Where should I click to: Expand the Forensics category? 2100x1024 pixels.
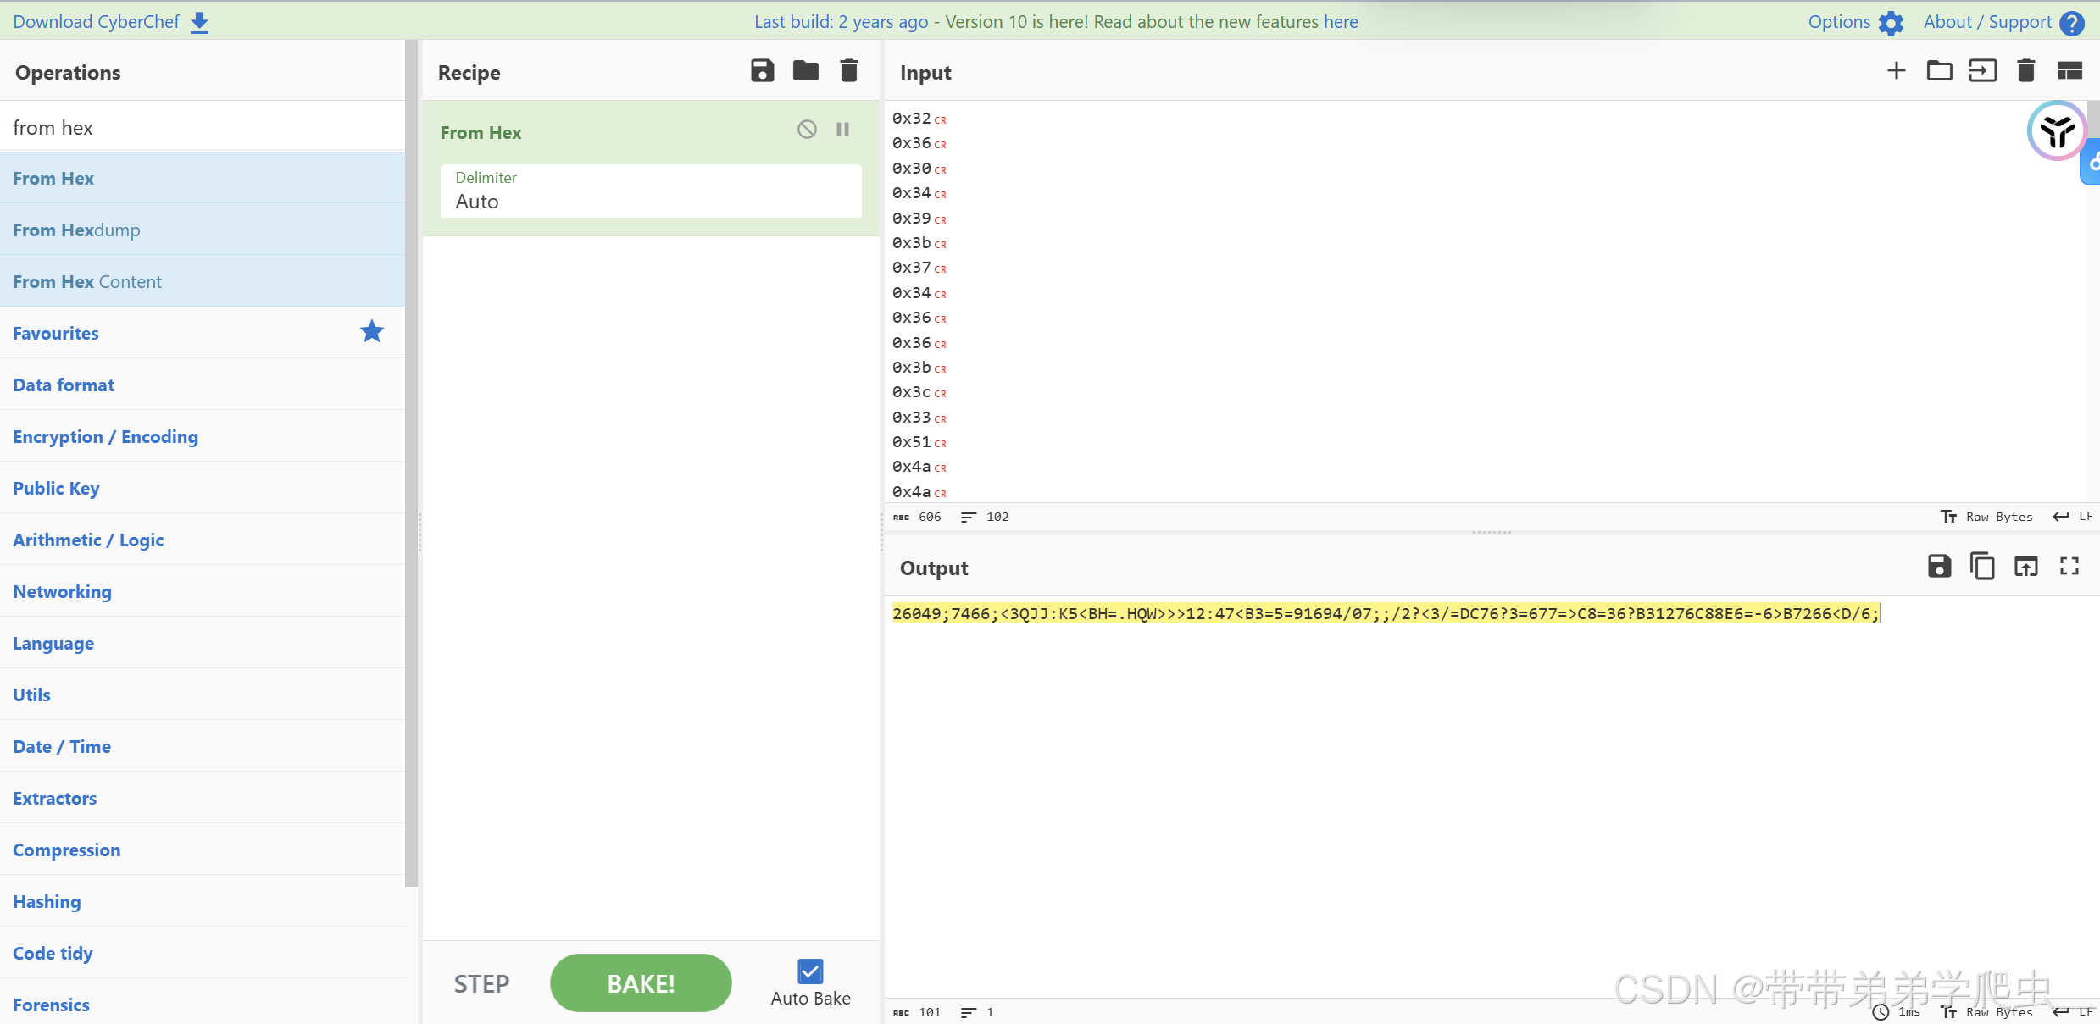(x=203, y=1005)
